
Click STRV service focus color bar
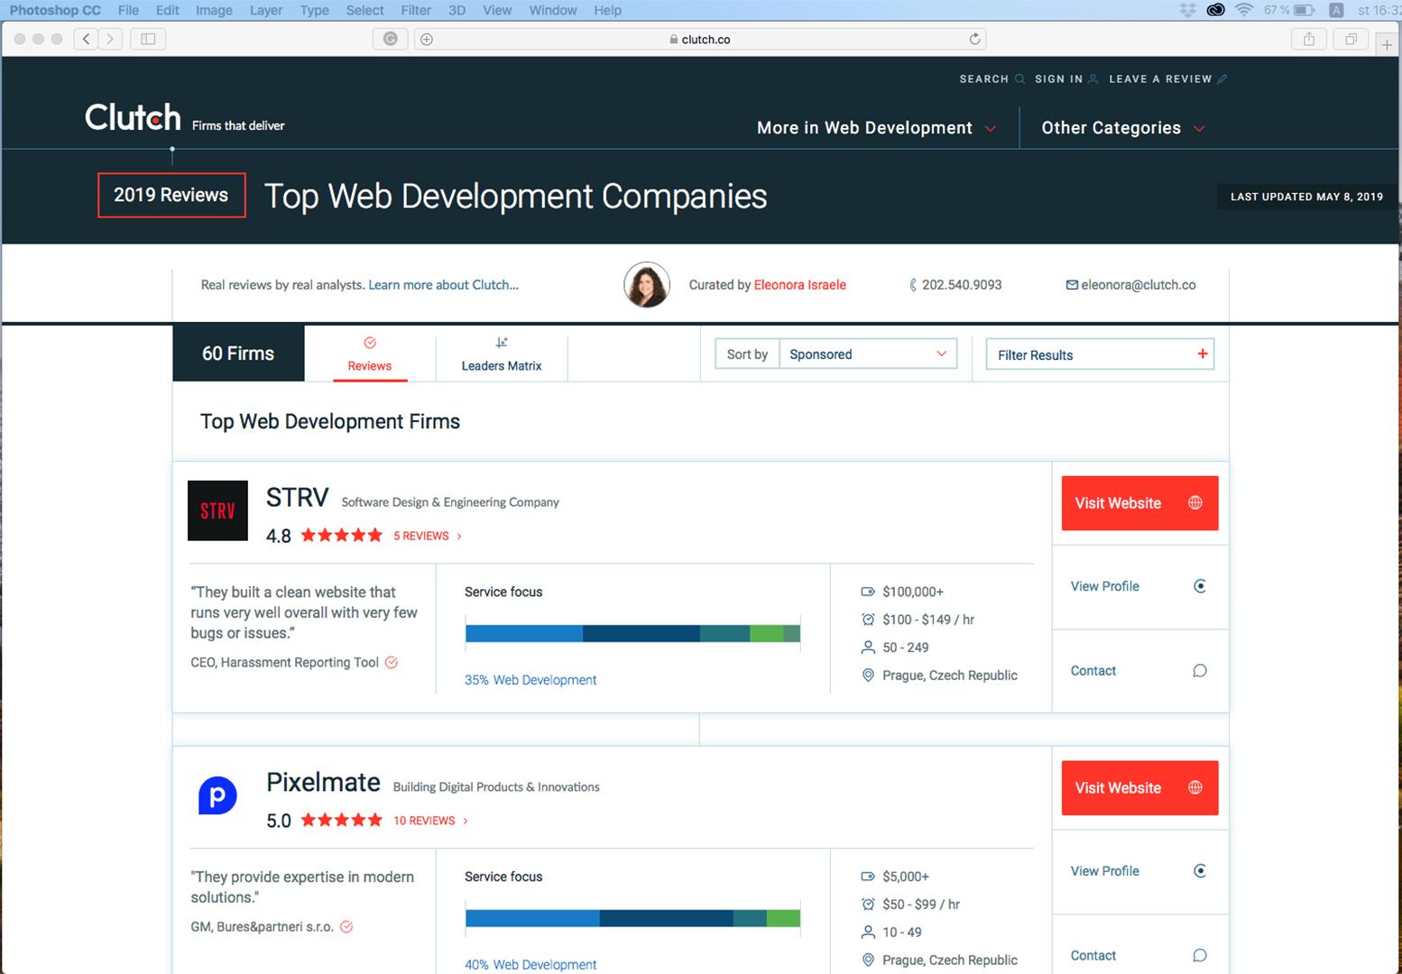pyautogui.click(x=632, y=633)
